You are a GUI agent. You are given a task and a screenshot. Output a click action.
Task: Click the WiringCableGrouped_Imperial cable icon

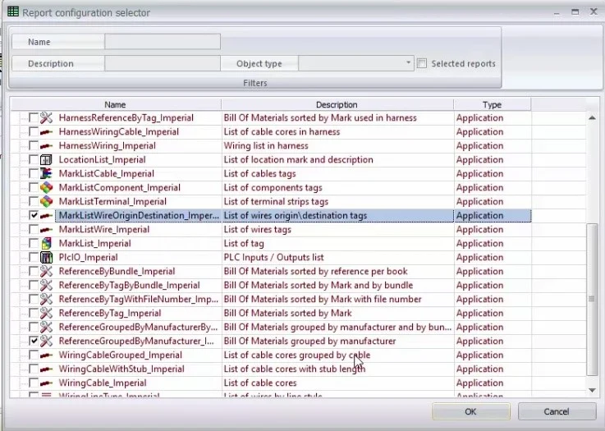point(47,355)
